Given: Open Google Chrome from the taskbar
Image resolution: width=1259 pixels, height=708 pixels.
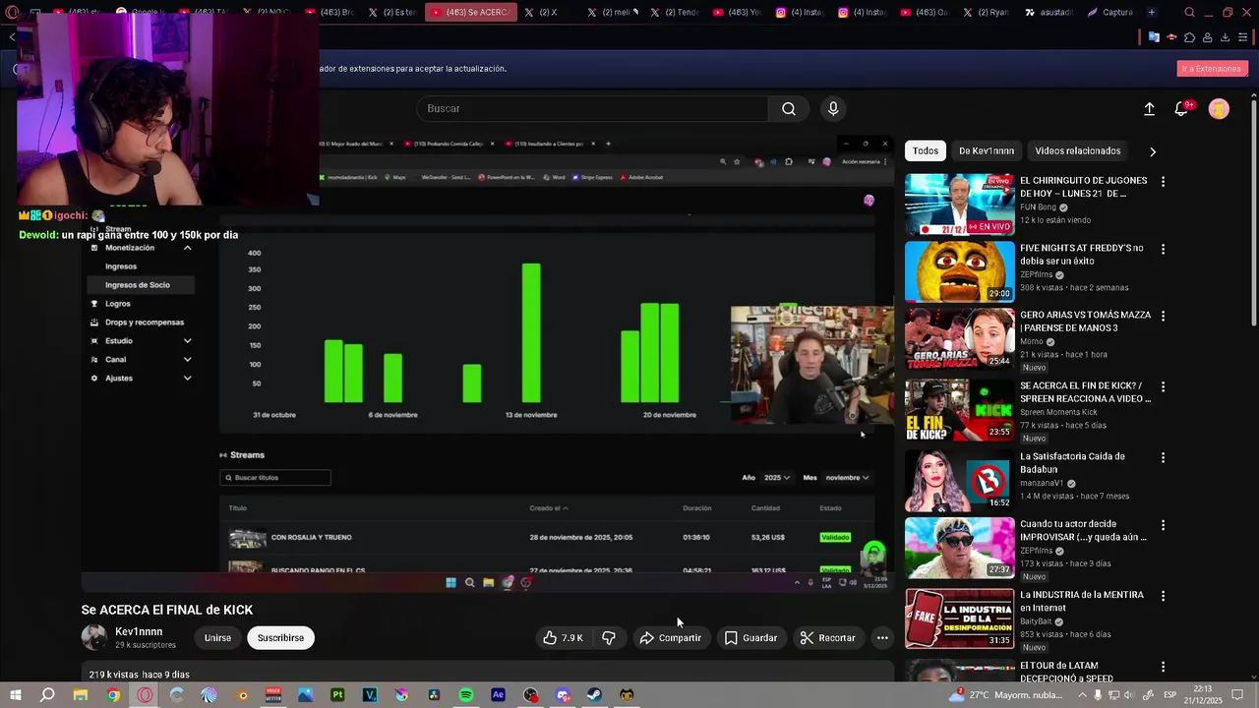Looking at the screenshot, I should click(x=113, y=695).
